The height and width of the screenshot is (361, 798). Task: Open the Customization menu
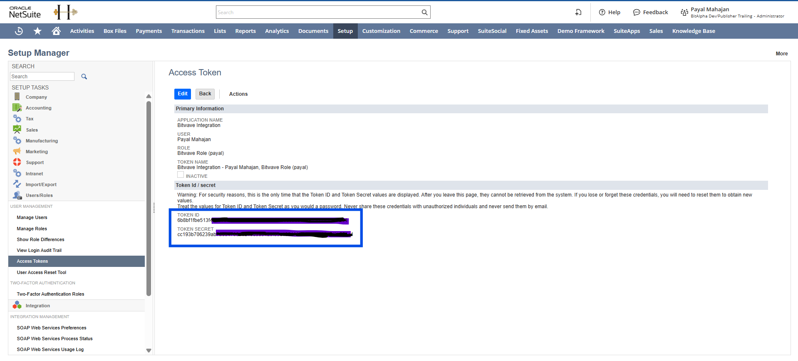(381, 31)
